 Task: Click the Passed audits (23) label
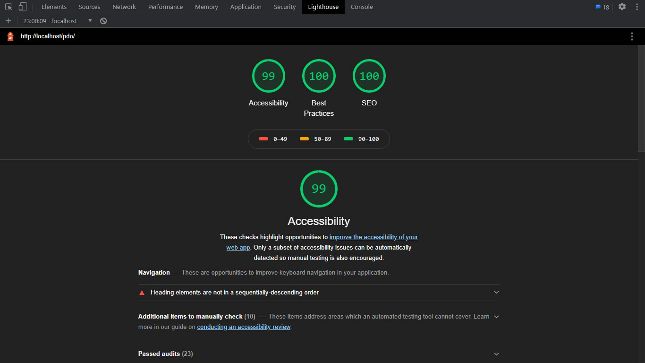[165, 354]
